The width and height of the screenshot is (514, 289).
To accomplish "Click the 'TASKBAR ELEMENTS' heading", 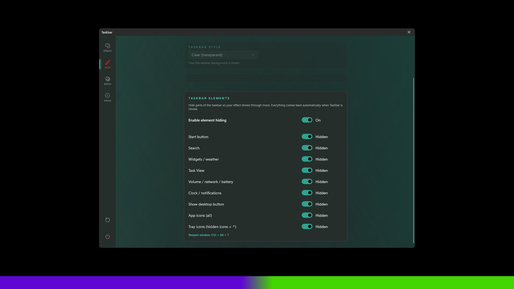I will (209, 98).
